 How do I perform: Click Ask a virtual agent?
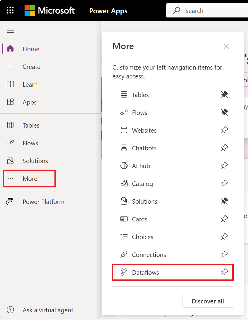(x=48, y=310)
